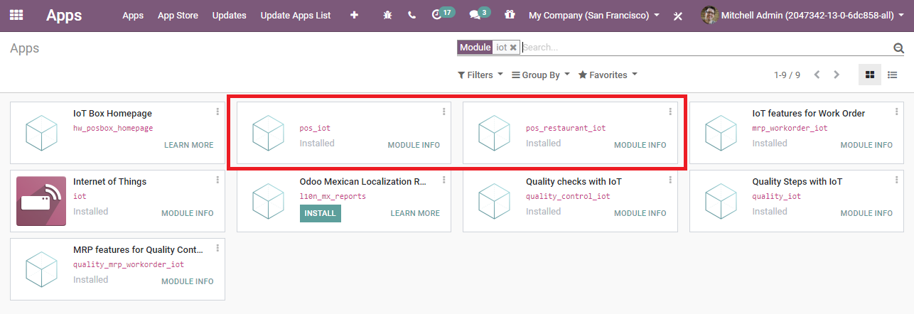Expand the Group By dropdown

541,75
